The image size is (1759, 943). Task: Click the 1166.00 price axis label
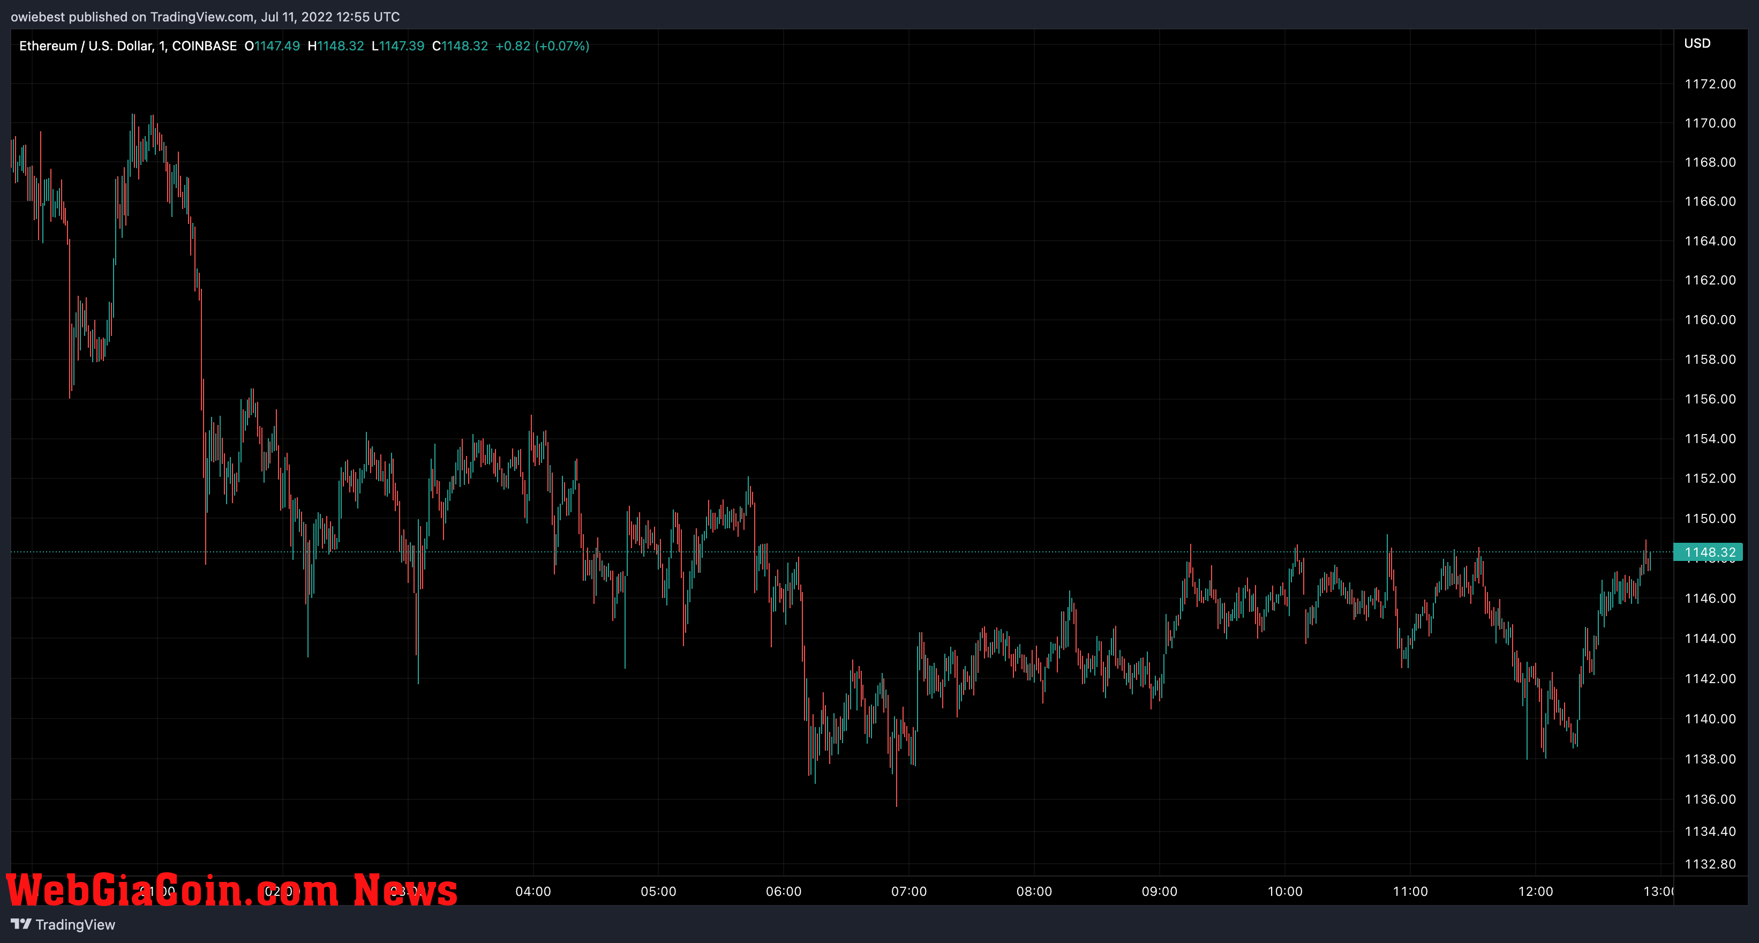click(x=1710, y=201)
